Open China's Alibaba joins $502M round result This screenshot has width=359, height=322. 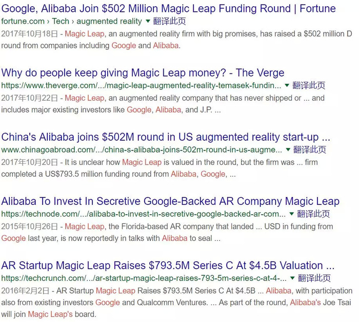[166, 137]
